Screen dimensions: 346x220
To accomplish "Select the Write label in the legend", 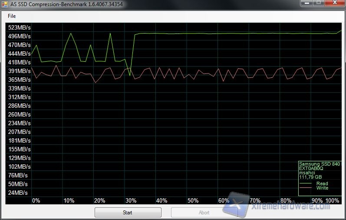I will pyautogui.click(x=322, y=188).
